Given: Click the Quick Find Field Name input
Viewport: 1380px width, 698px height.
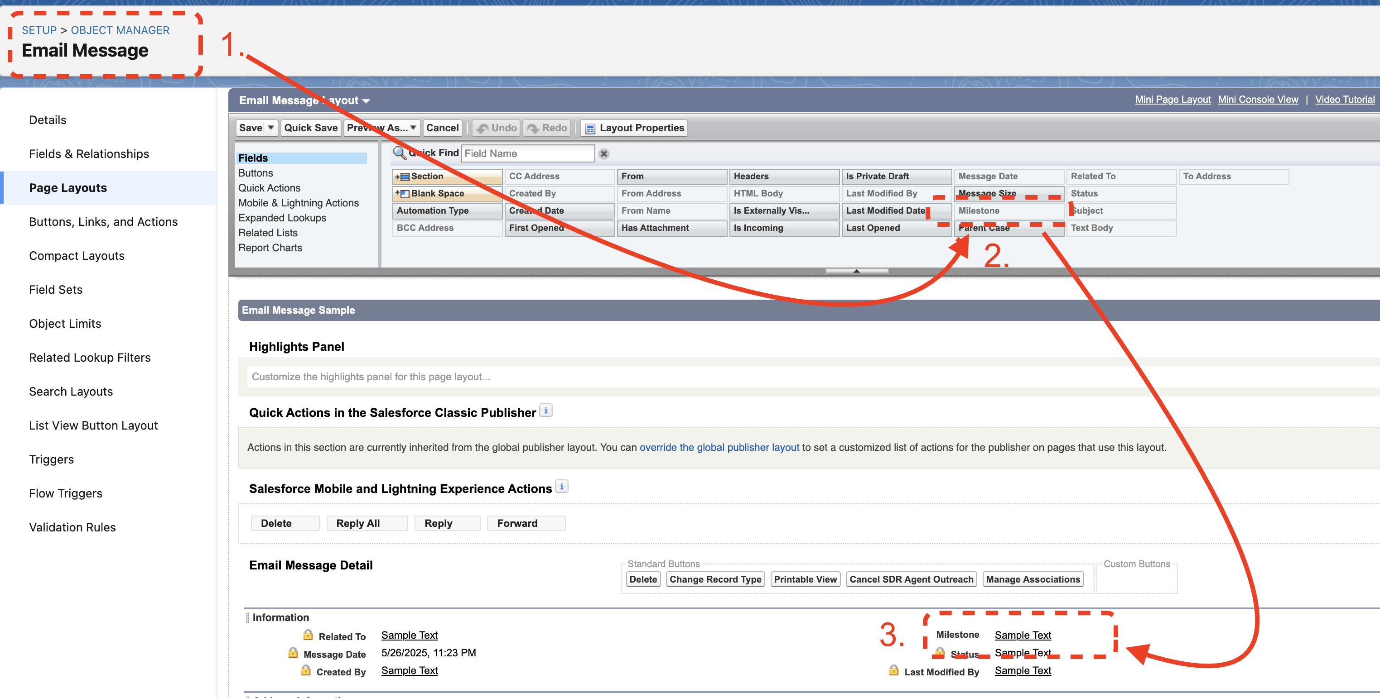Looking at the screenshot, I should [x=528, y=153].
